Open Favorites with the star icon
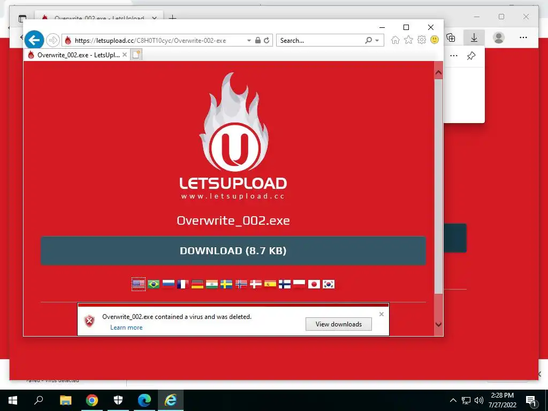548x411 pixels. tap(408, 40)
